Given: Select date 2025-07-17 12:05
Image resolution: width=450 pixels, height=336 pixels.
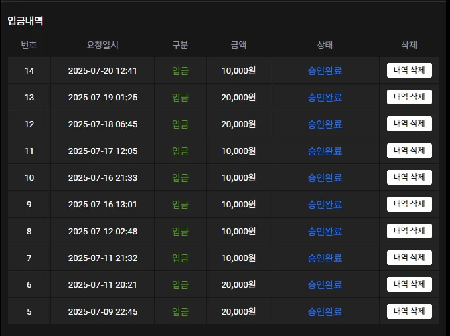Looking at the screenshot, I should point(102,151).
